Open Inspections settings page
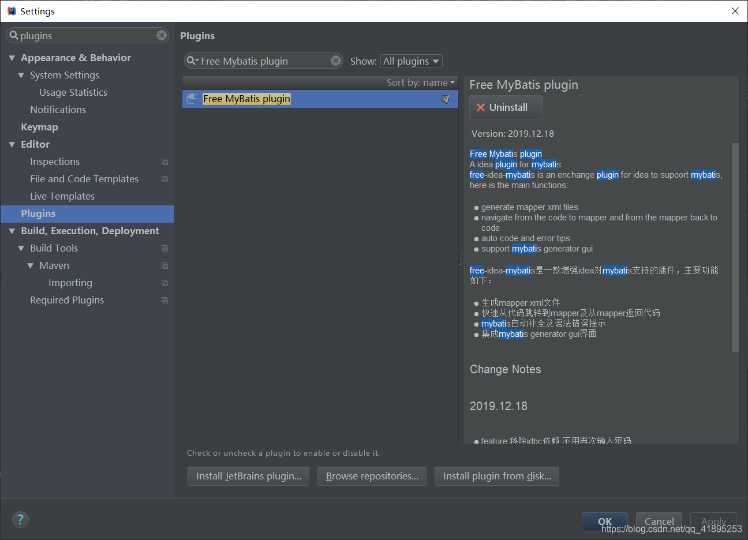Image resolution: width=748 pixels, height=540 pixels. click(x=55, y=162)
